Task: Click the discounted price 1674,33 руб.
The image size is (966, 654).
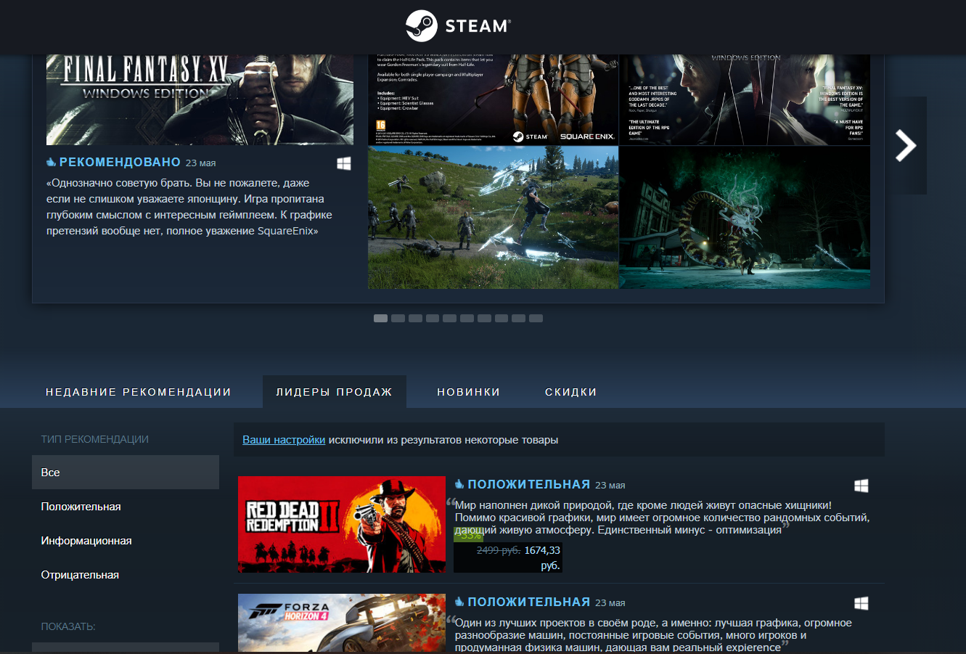Action: [x=543, y=557]
